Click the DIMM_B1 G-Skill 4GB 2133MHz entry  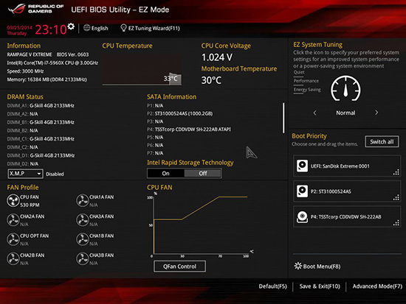(x=41, y=122)
